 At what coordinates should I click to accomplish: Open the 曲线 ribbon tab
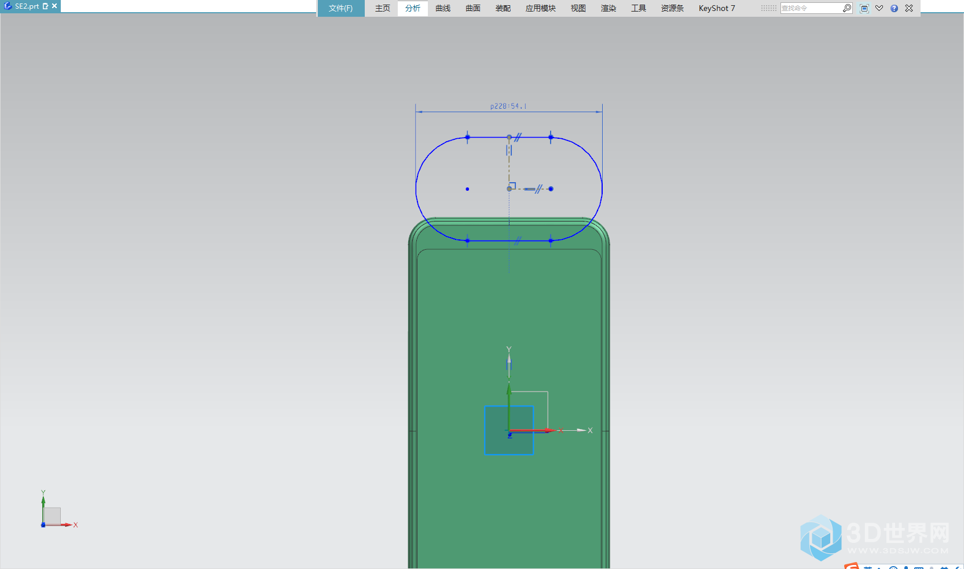click(x=443, y=8)
